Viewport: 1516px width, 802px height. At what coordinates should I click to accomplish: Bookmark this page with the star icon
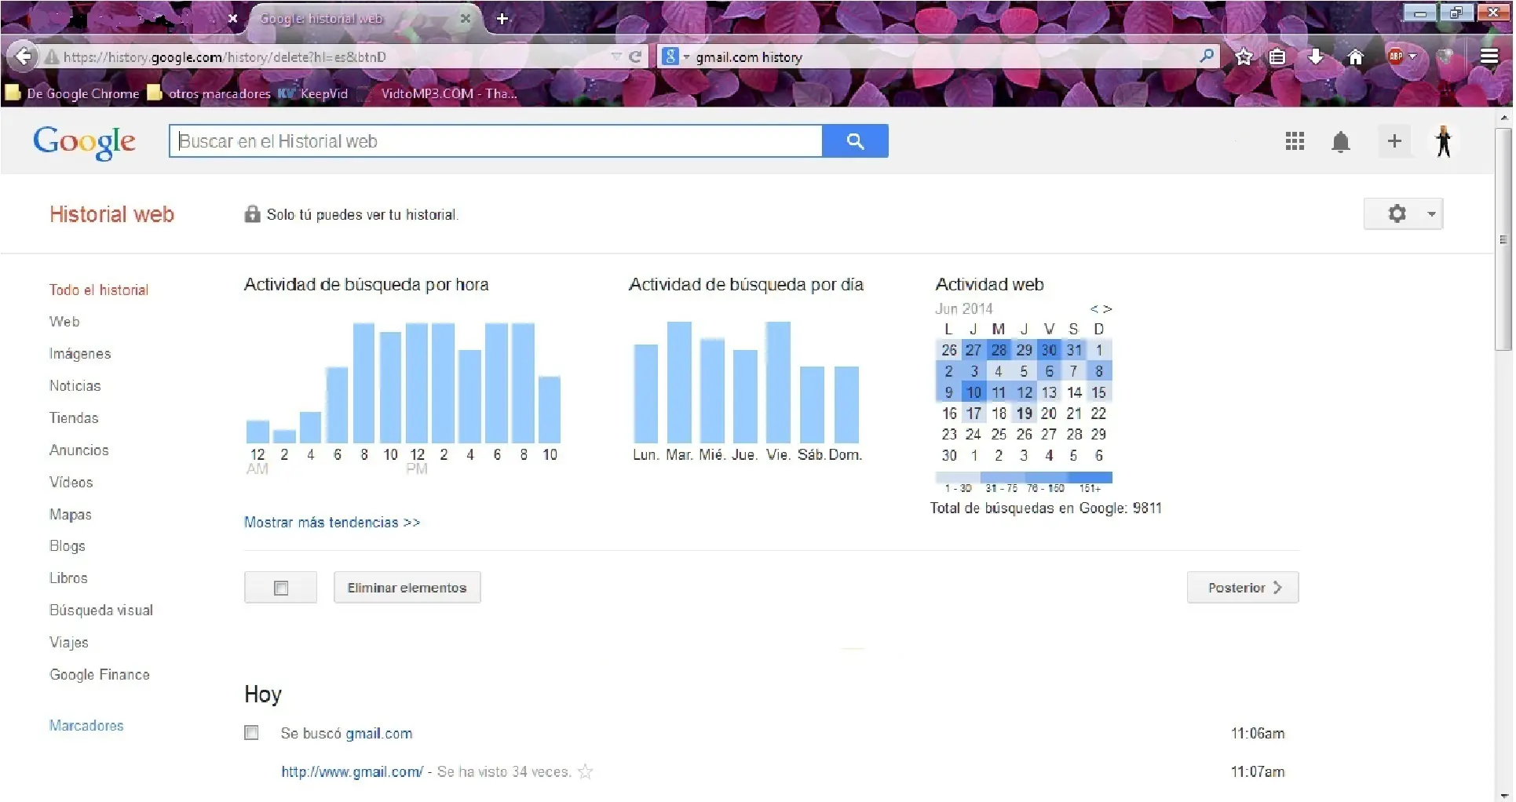(x=1244, y=57)
